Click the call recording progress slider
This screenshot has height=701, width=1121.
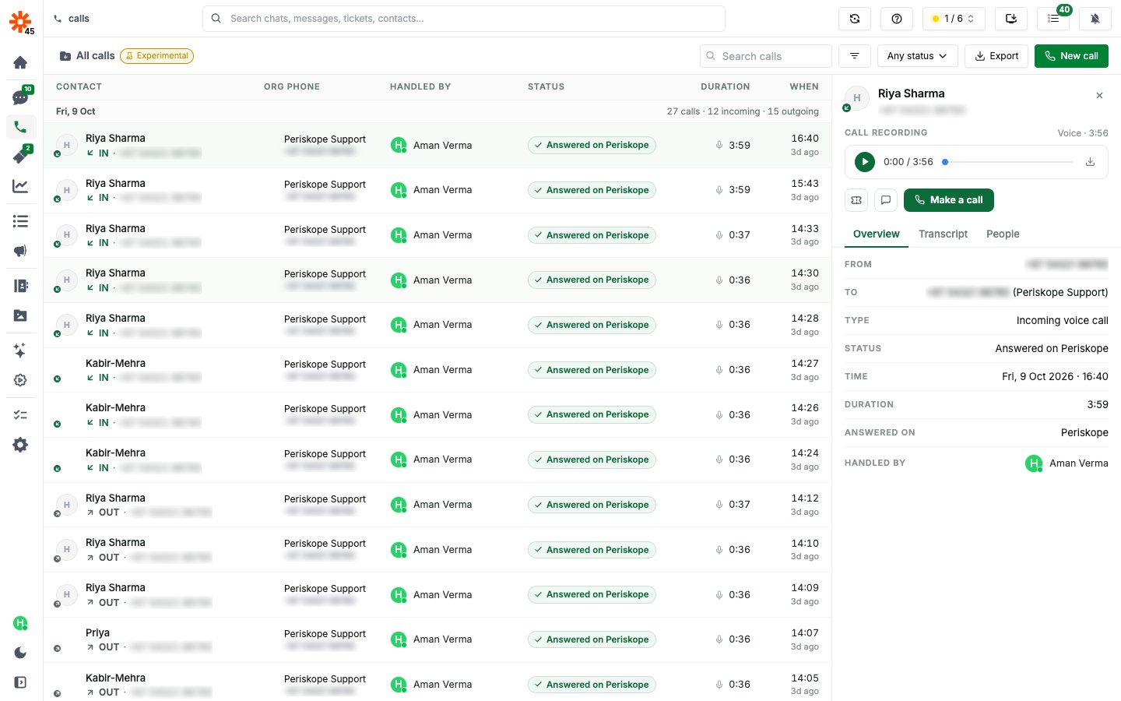(1007, 162)
